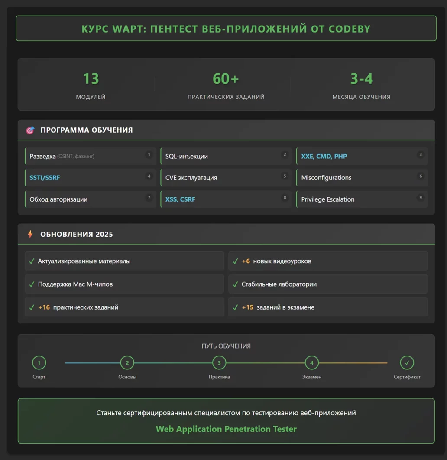
Task: Click the yellow progress line before Сертификат
Action: (x=353, y=363)
